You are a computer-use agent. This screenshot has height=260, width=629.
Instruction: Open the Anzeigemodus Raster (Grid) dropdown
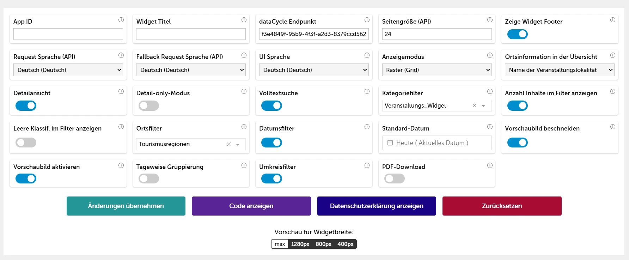pos(437,70)
